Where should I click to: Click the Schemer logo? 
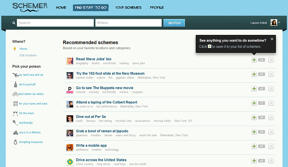click(30, 7)
